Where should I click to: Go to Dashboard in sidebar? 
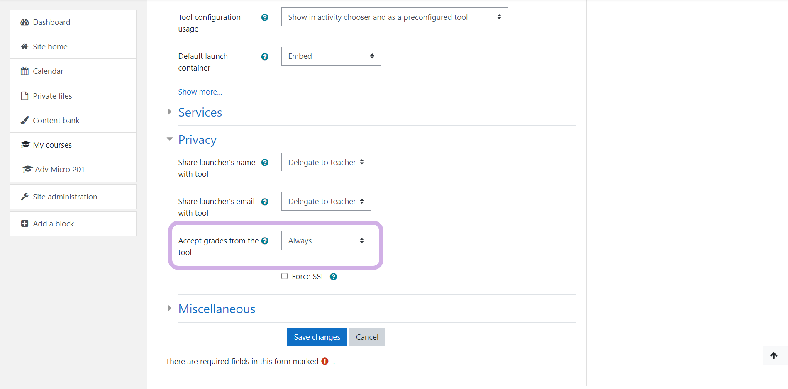point(51,22)
